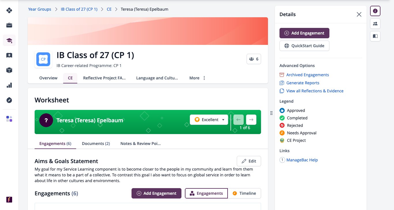Screen dimensions: 394x210
Task: Open the Excellent rating dropdown
Action: click(x=209, y=120)
